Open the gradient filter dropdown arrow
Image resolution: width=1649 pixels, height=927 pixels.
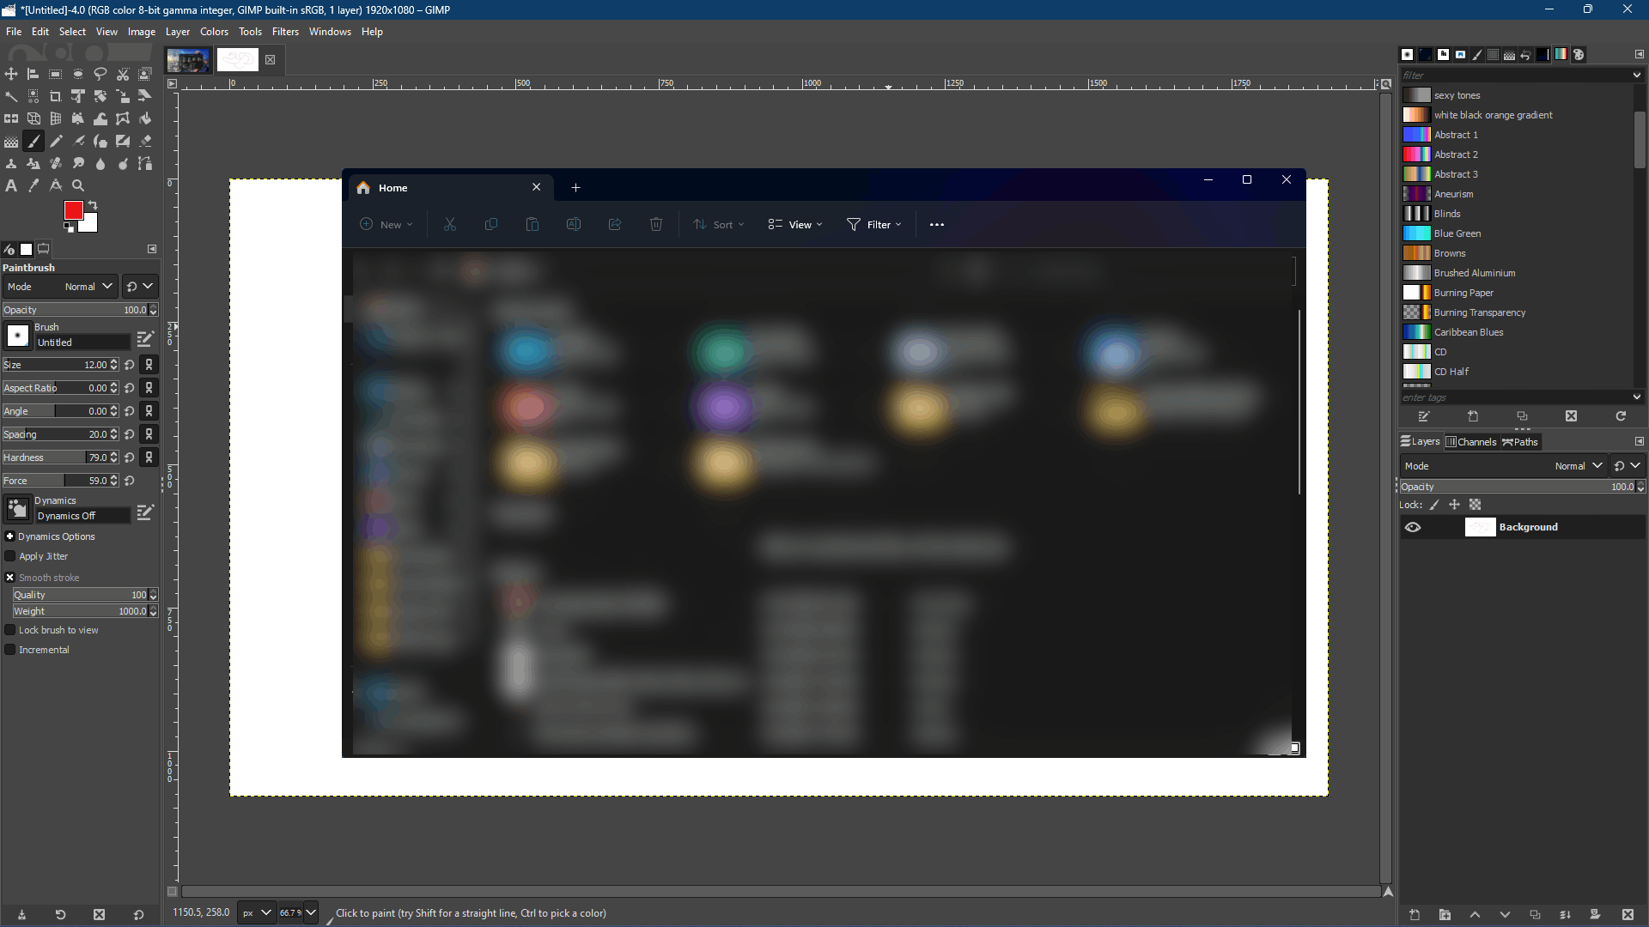pyautogui.click(x=1637, y=76)
